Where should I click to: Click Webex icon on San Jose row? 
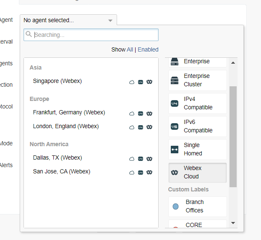[149, 173]
